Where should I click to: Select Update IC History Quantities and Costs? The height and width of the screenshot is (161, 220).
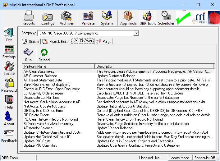[x=118, y=132]
